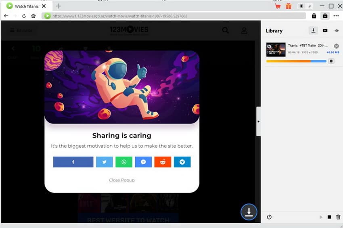
Task: Open the user account icon
Action: click(245, 30)
